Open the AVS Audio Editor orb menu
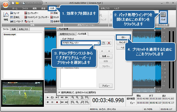 (5, 5)
